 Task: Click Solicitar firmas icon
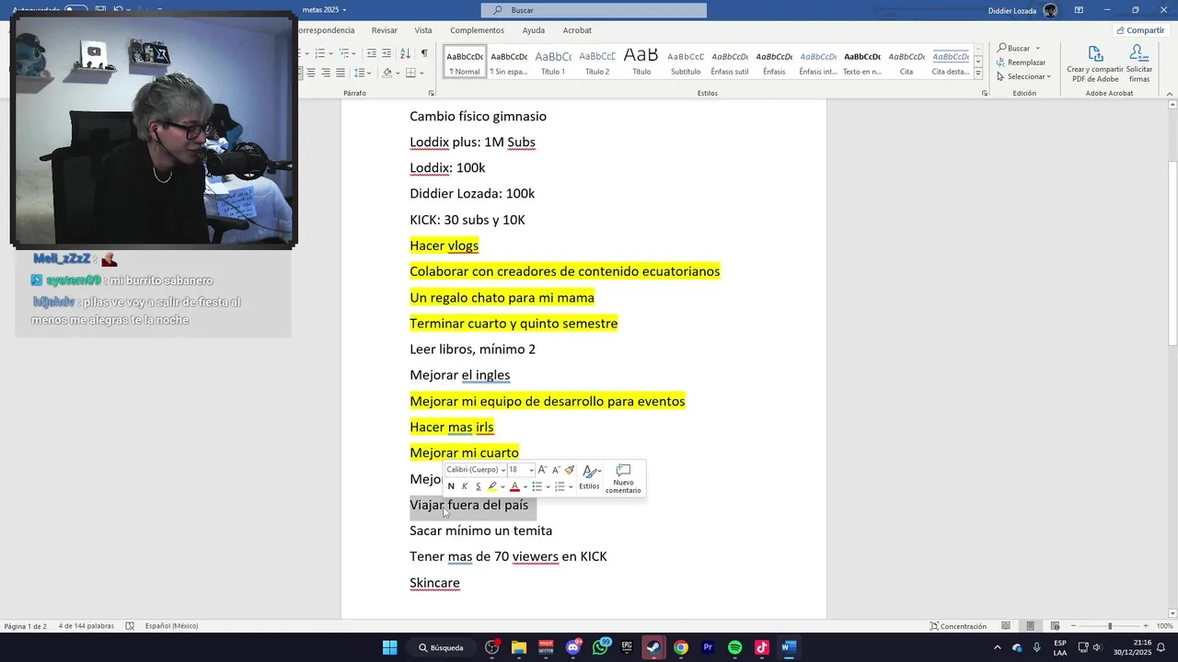pyautogui.click(x=1139, y=63)
